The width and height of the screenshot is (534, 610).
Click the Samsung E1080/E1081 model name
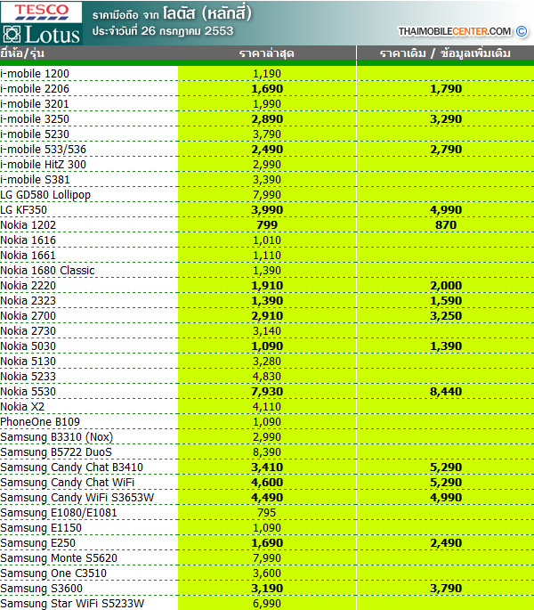point(59,514)
